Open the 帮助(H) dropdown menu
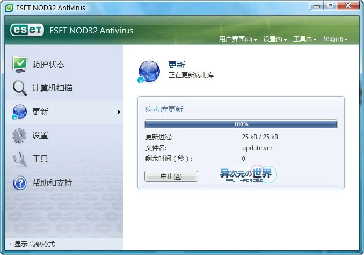The height and width of the screenshot is (255, 364). pos(335,39)
